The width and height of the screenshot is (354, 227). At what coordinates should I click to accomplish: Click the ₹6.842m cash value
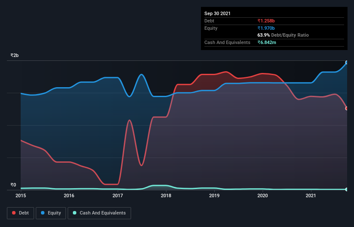click(x=266, y=42)
